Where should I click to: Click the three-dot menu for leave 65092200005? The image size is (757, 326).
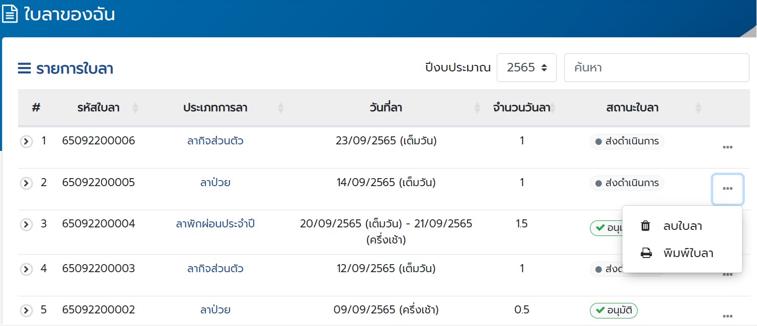click(x=727, y=189)
